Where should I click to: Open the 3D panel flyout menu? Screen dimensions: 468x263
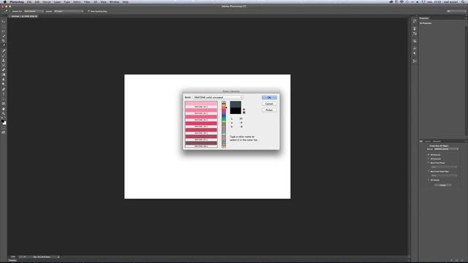(x=465, y=141)
